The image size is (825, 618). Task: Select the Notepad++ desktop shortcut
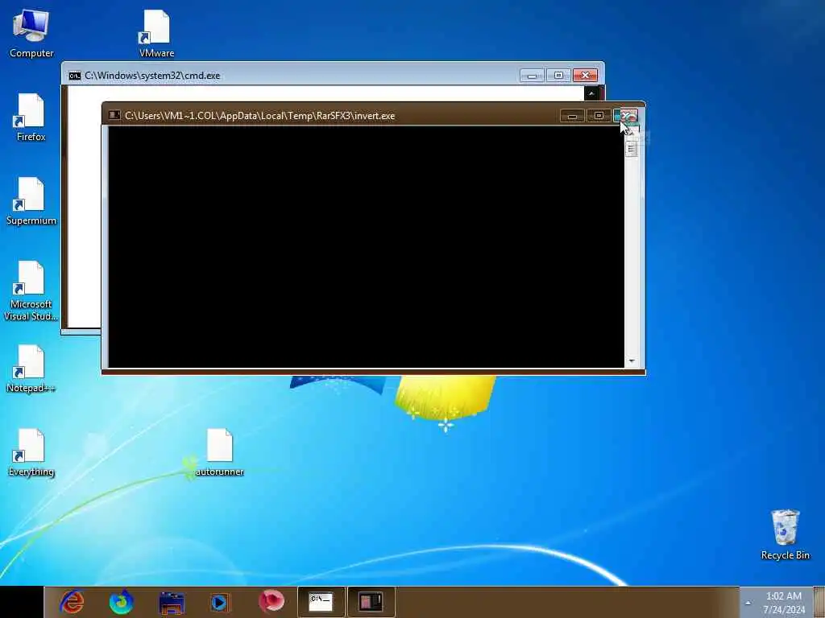coord(31,369)
